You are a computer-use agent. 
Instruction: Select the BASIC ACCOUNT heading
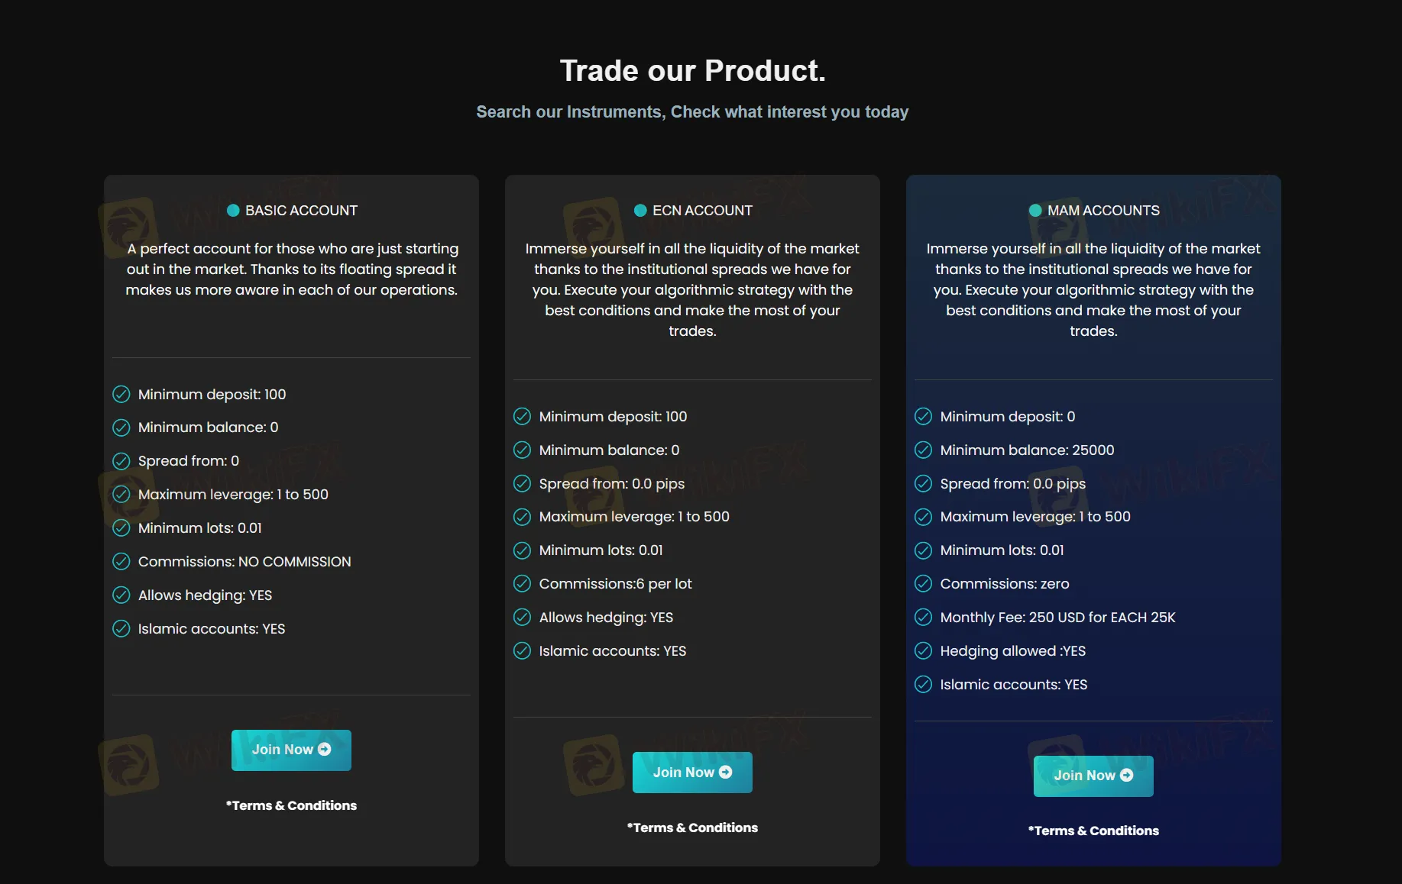coord(302,210)
